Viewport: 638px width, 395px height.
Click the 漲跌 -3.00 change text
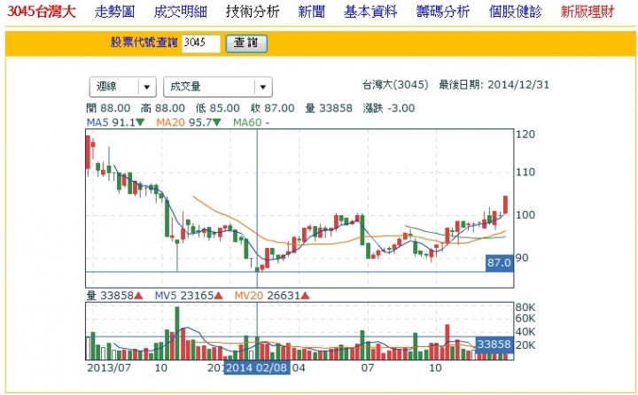[x=389, y=108]
